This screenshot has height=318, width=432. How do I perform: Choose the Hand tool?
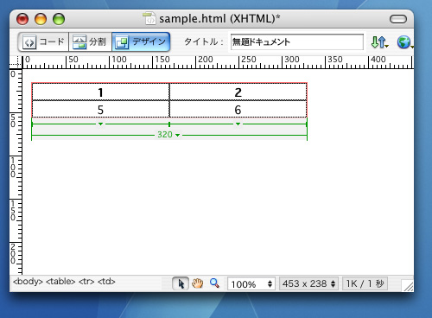[x=198, y=283]
